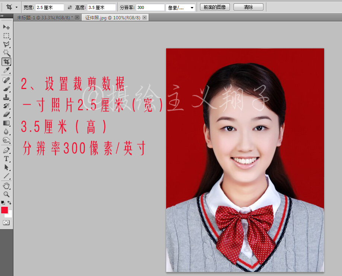This screenshot has width=342, height=276.
Task: Select the Pen tool
Action: 6,150
